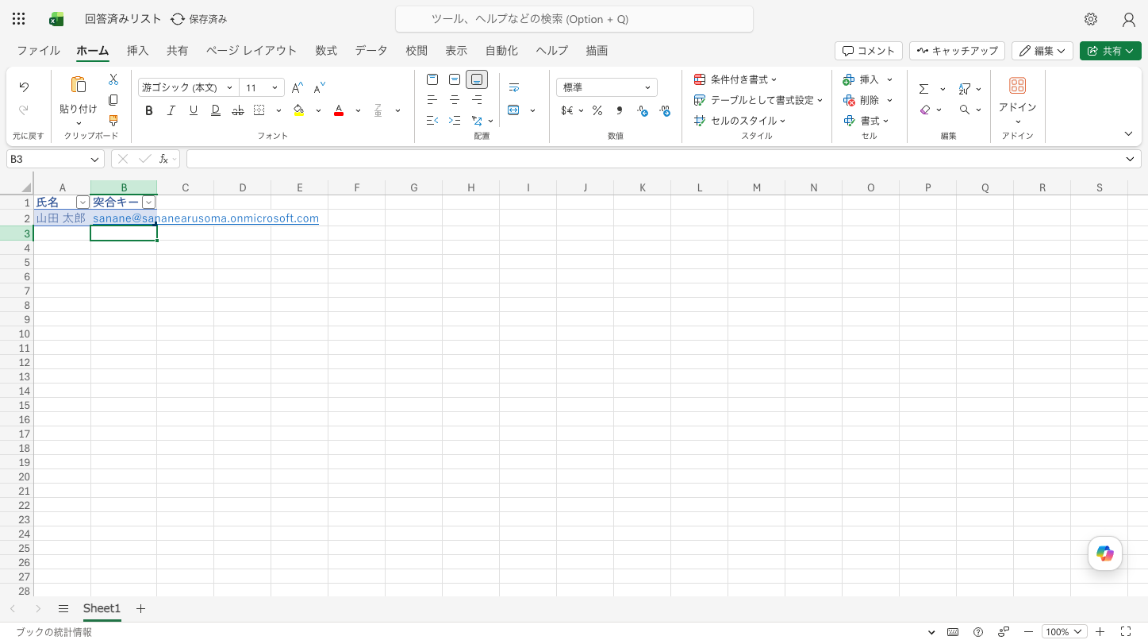Click the eraser clear icon
This screenshot has height=640, width=1148.
pyautogui.click(x=924, y=110)
